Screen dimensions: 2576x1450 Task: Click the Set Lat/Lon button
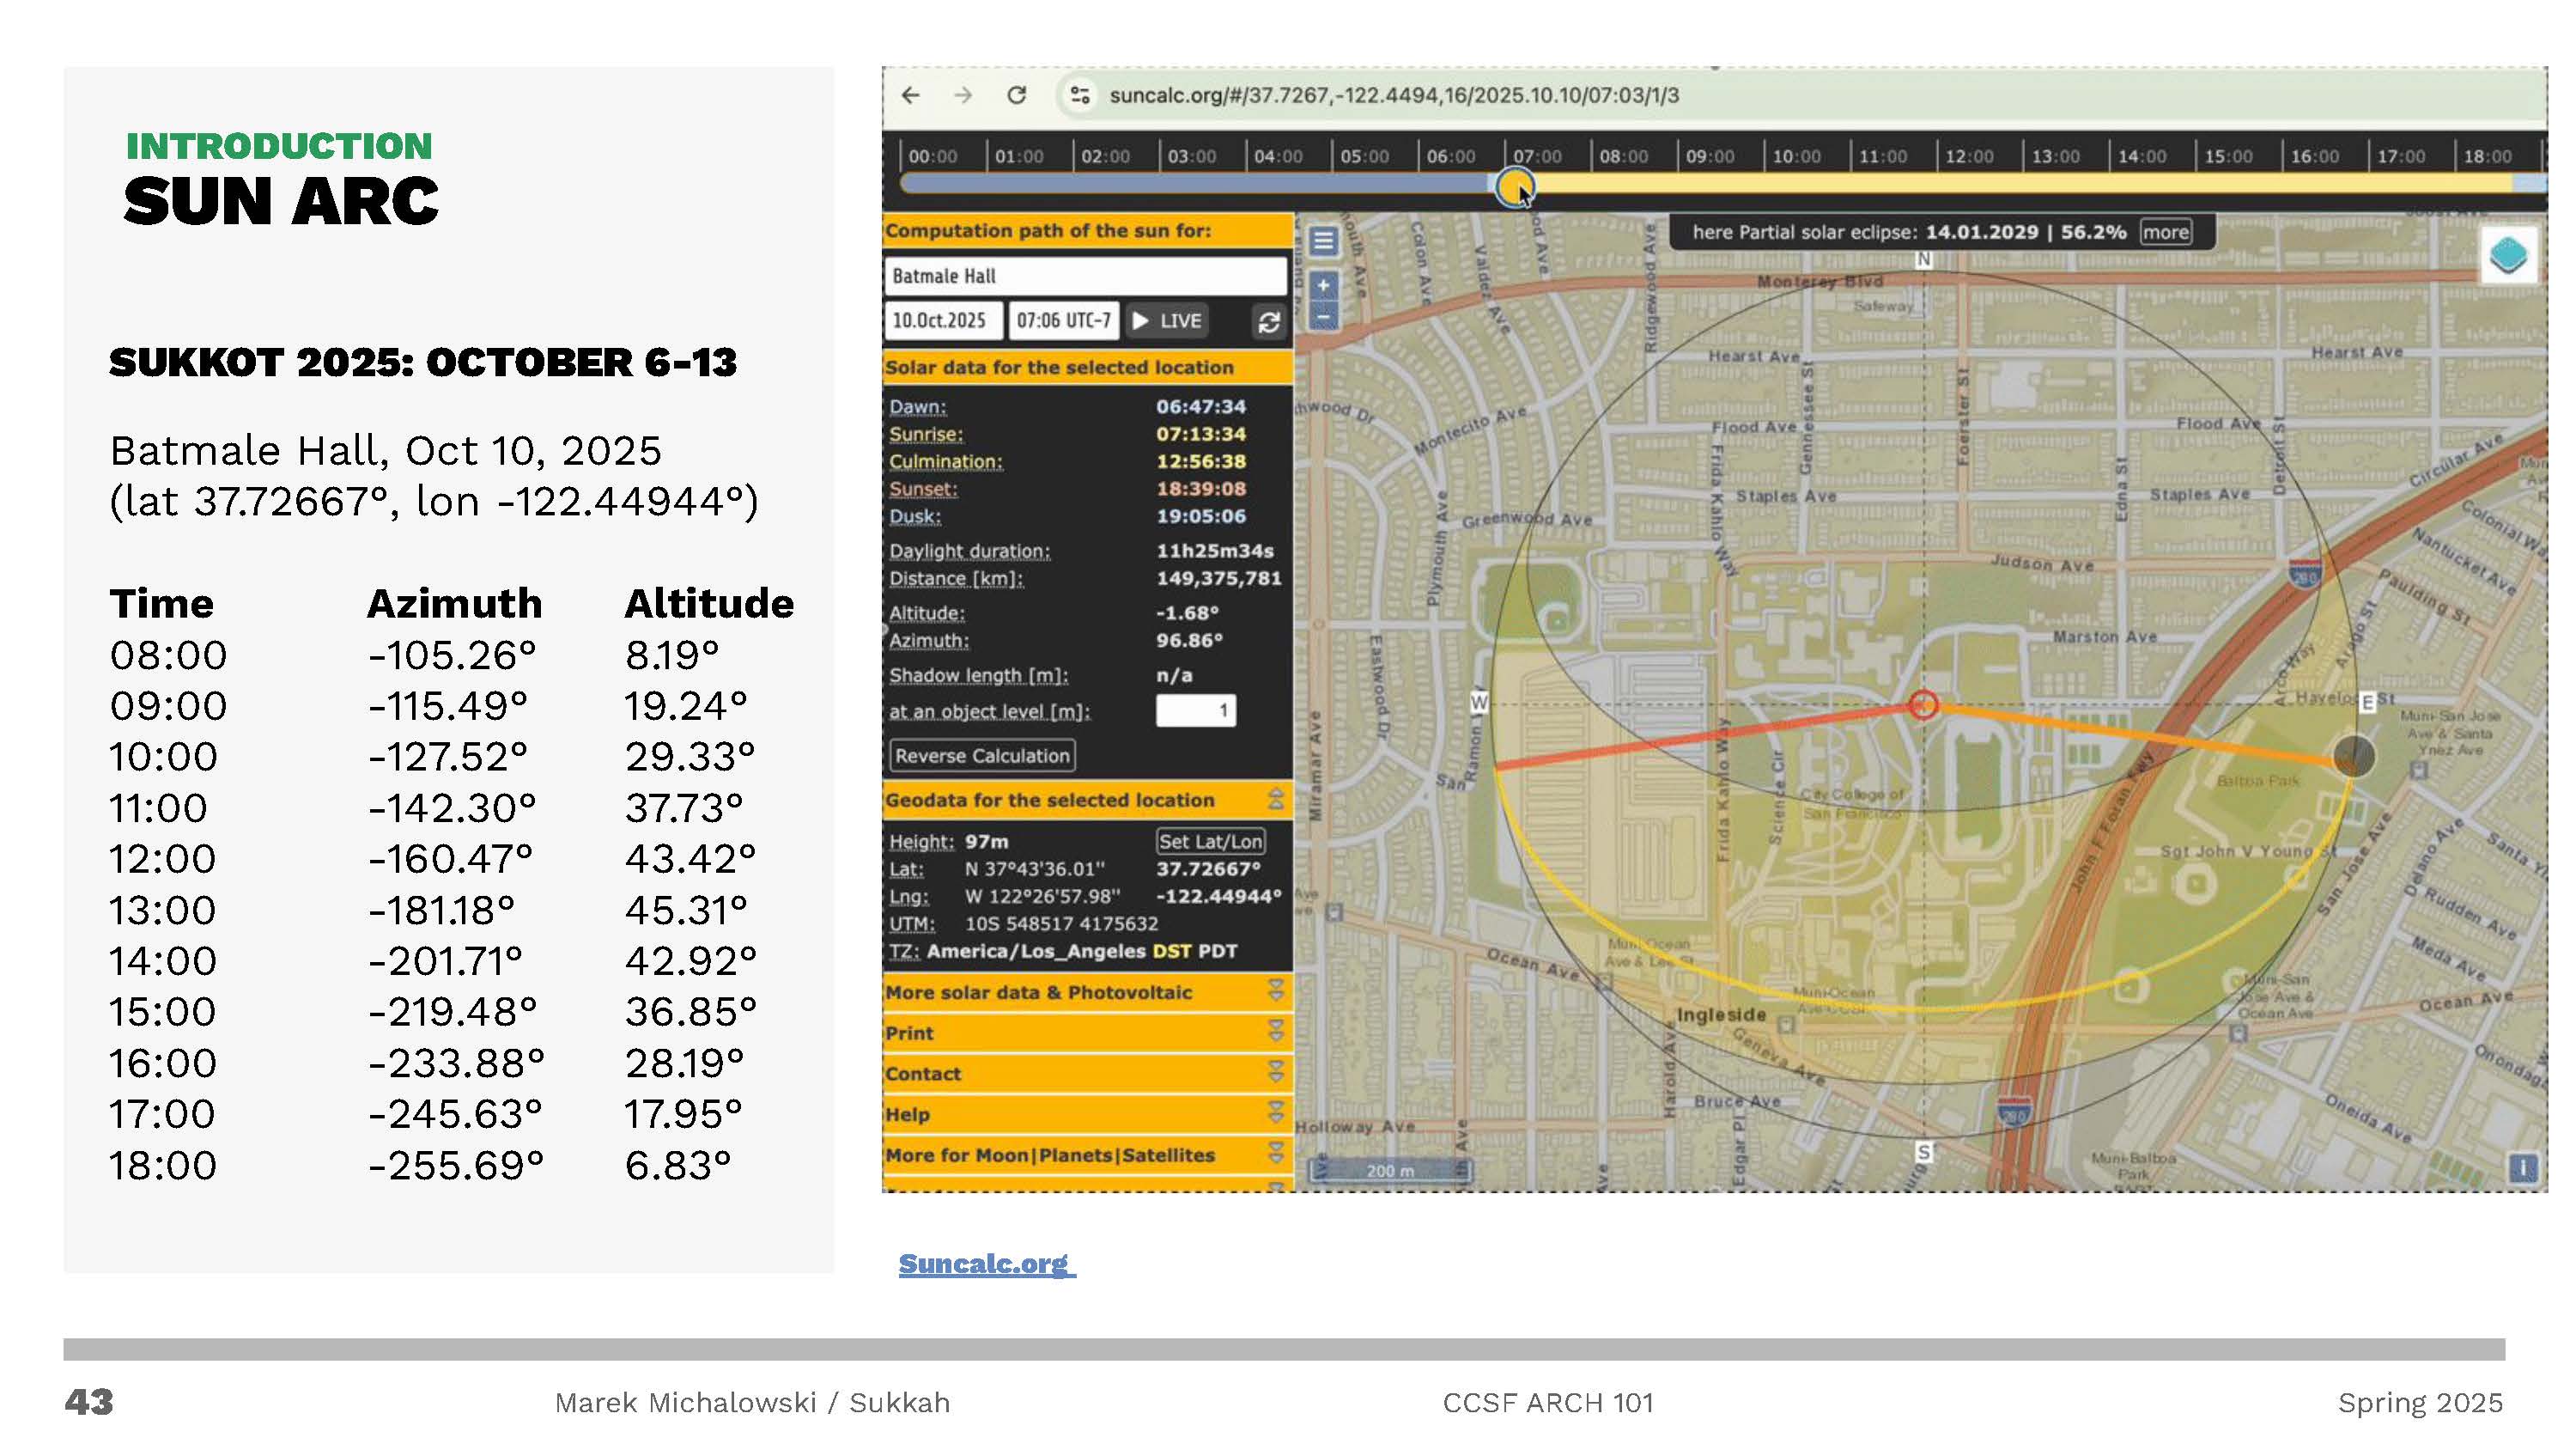(1210, 842)
